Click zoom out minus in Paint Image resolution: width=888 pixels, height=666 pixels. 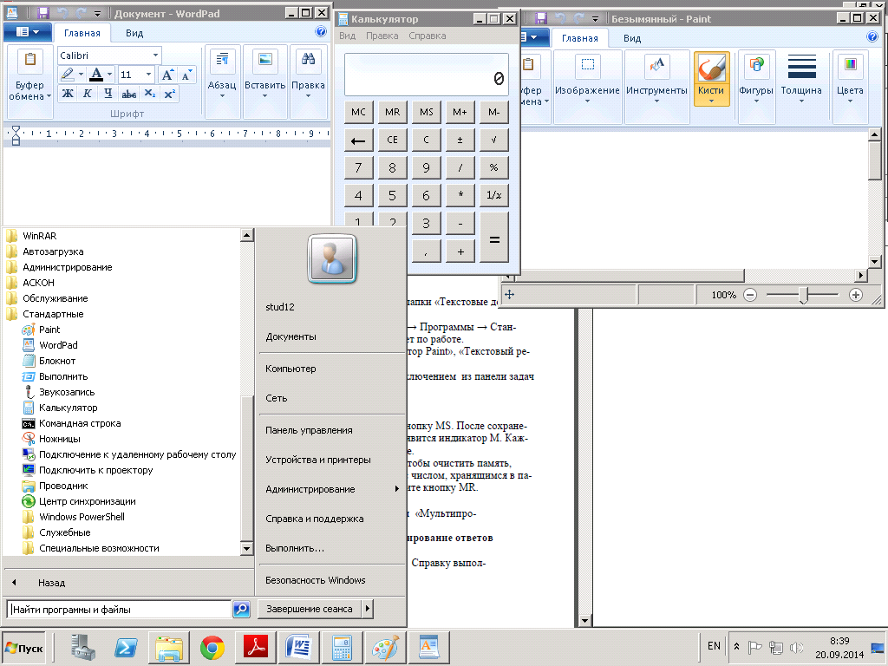pyautogui.click(x=750, y=295)
